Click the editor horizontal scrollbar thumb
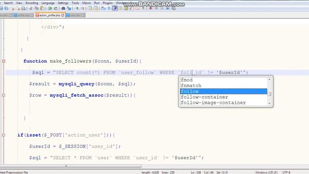 (x=70, y=166)
